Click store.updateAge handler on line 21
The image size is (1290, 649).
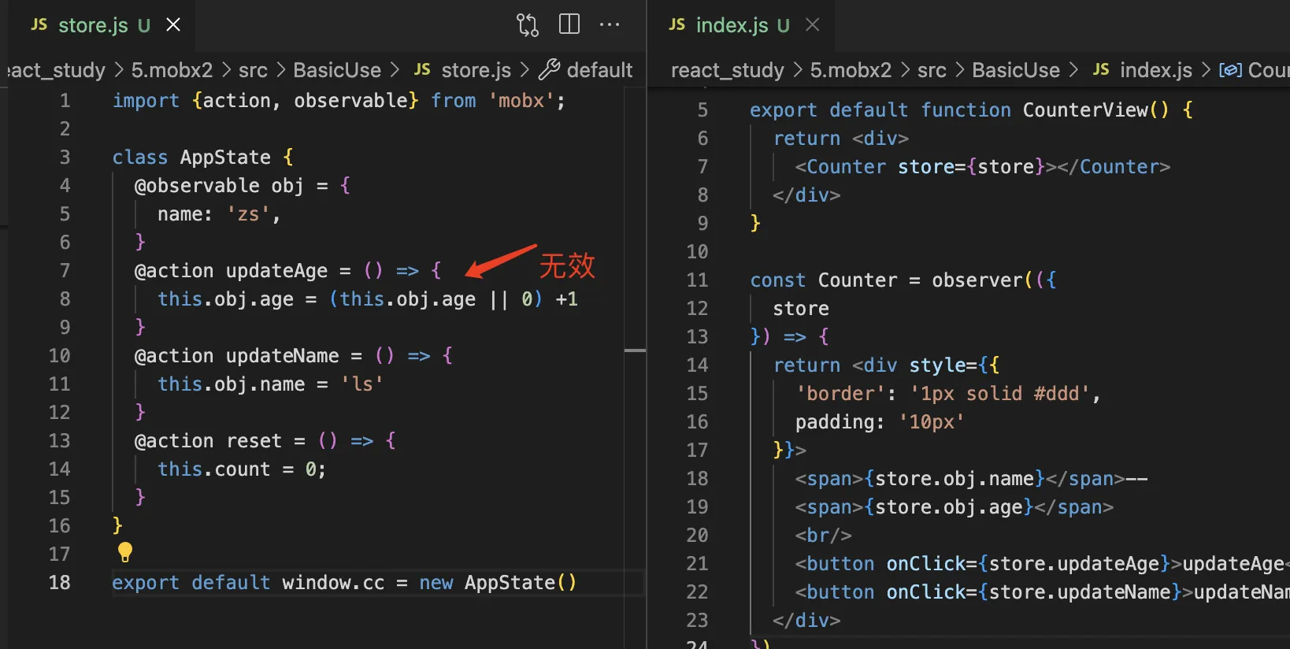pos(1073,563)
